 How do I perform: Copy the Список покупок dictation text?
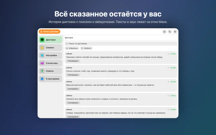coord(73,75)
